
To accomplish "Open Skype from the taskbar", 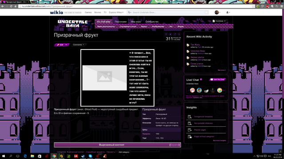I will coord(91,156).
